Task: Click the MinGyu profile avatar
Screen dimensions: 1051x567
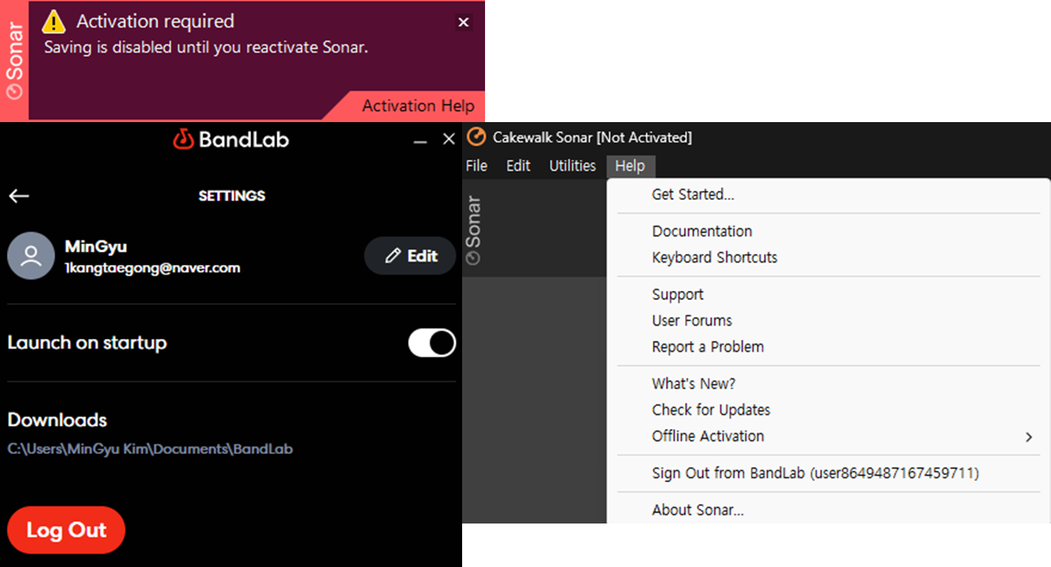Action: point(31,256)
